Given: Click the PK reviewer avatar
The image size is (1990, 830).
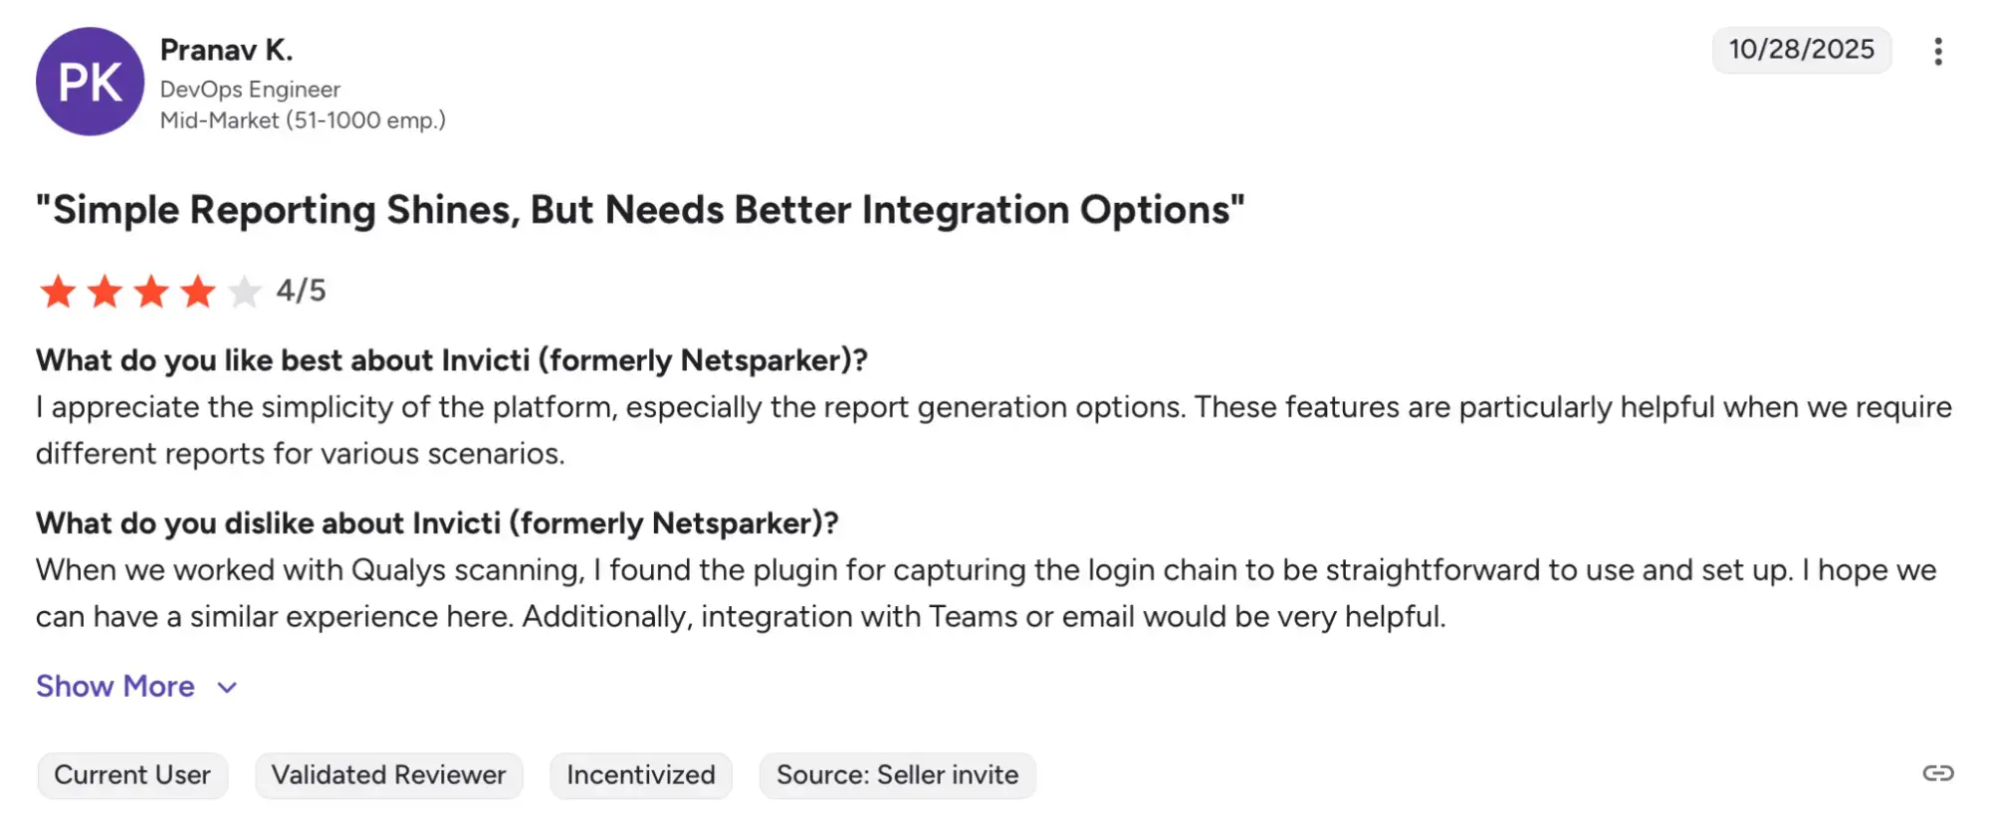Looking at the screenshot, I should pos(90,82).
